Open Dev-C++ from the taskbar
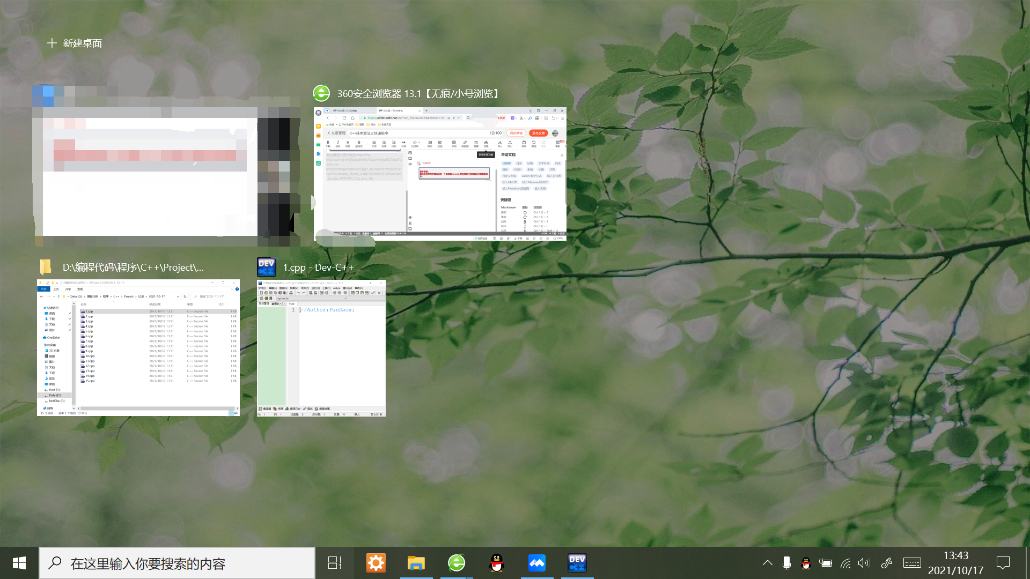The image size is (1030, 579). click(577, 563)
